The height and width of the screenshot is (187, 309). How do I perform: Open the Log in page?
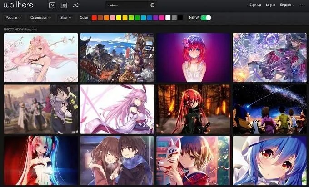[x=270, y=5]
